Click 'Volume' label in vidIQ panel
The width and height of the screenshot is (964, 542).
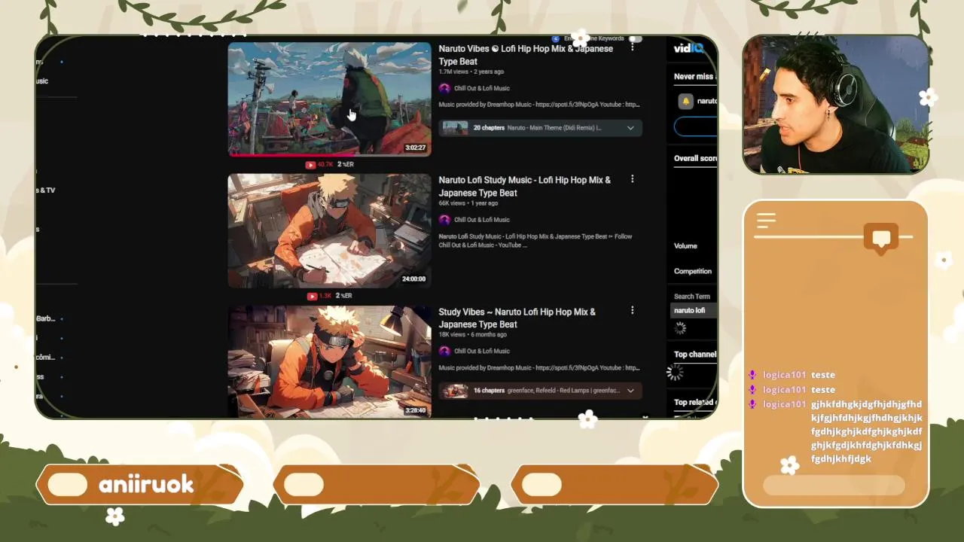coord(685,245)
